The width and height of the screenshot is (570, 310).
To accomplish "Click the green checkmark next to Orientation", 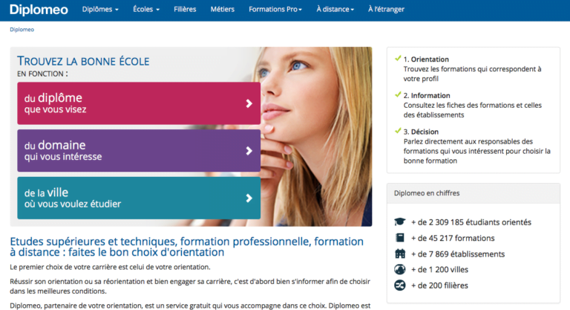I will tap(397, 59).
